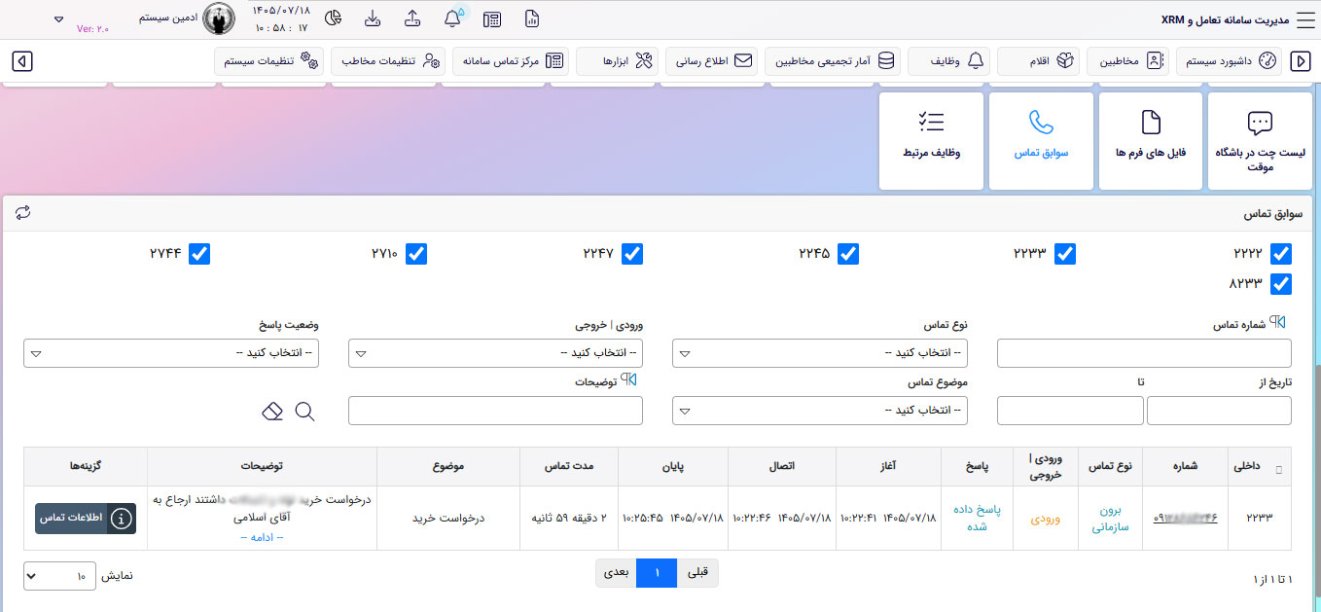Viewport: 1321px width, 612px height.
Task: Open the pie chart statistics icon
Action: 333,18
